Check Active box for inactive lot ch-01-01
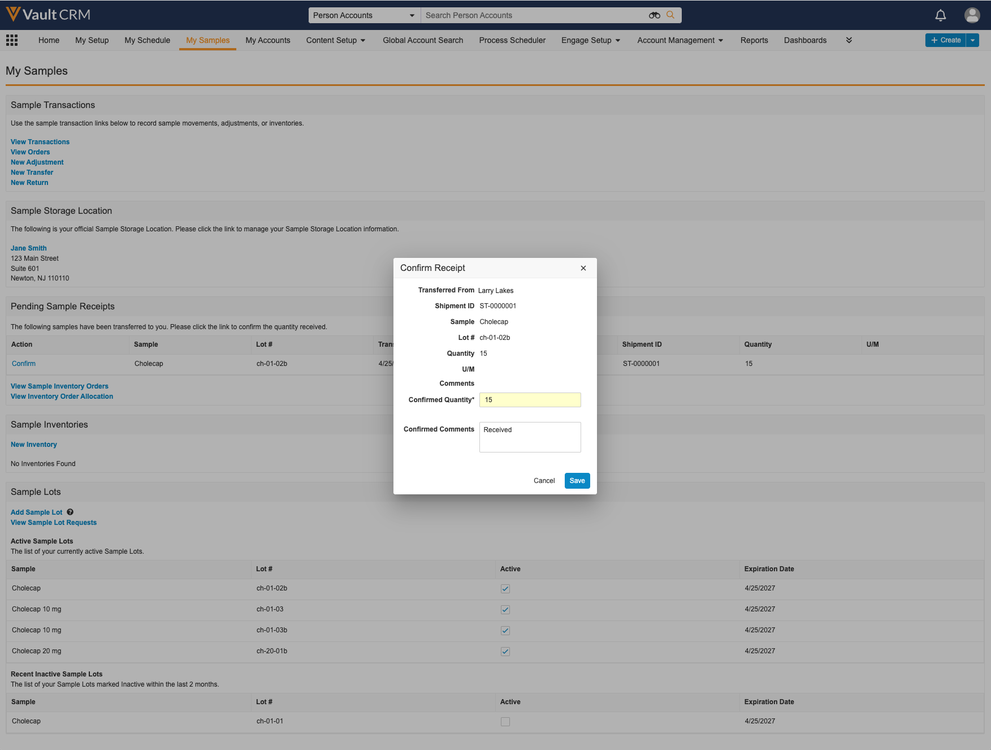991x750 pixels. pyautogui.click(x=505, y=722)
